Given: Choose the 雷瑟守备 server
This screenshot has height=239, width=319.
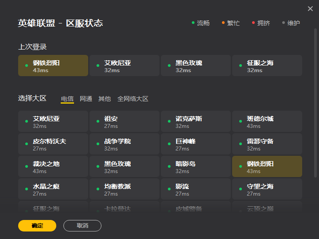Looking at the screenshot, I should [x=267, y=144].
